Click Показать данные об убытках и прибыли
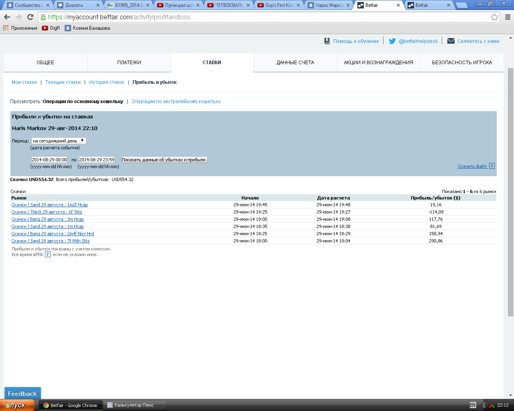Screen dimensions: 514x411 click(x=164, y=160)
